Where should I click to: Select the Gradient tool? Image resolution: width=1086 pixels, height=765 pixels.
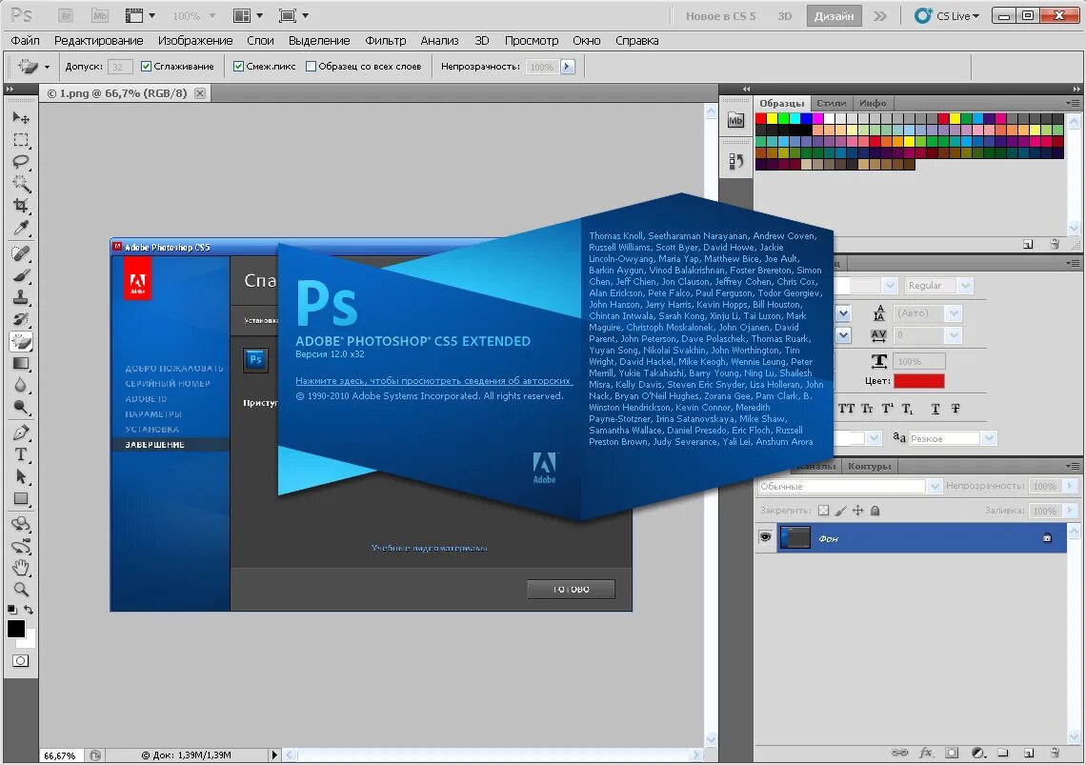pyautogui.click(x=21, y=364)
